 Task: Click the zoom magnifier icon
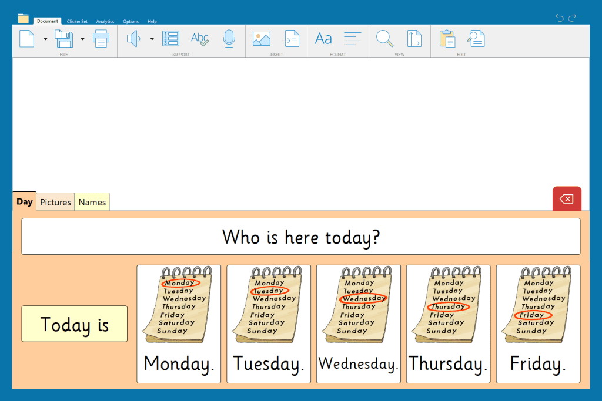(384, 39)
